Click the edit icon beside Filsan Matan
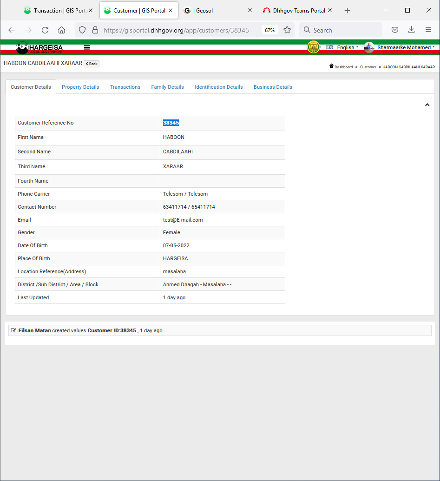440x481 pixels. click(x=13, y=330)
